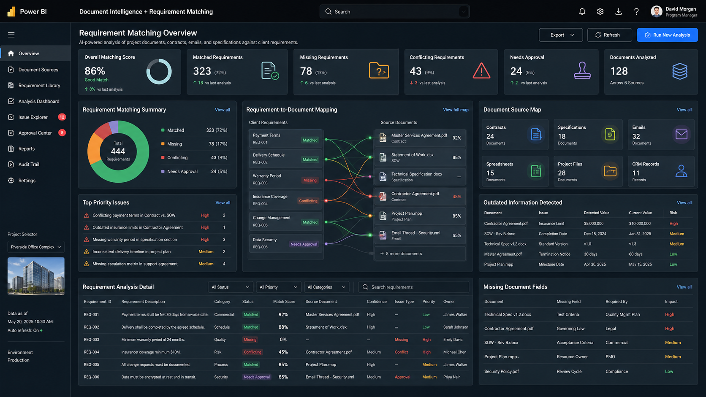Image resolution: width=706 pixels, height=397 pixels.
Task: Click the Master Services Agreement.pdf file icon
Action: (x=383, y=138)
